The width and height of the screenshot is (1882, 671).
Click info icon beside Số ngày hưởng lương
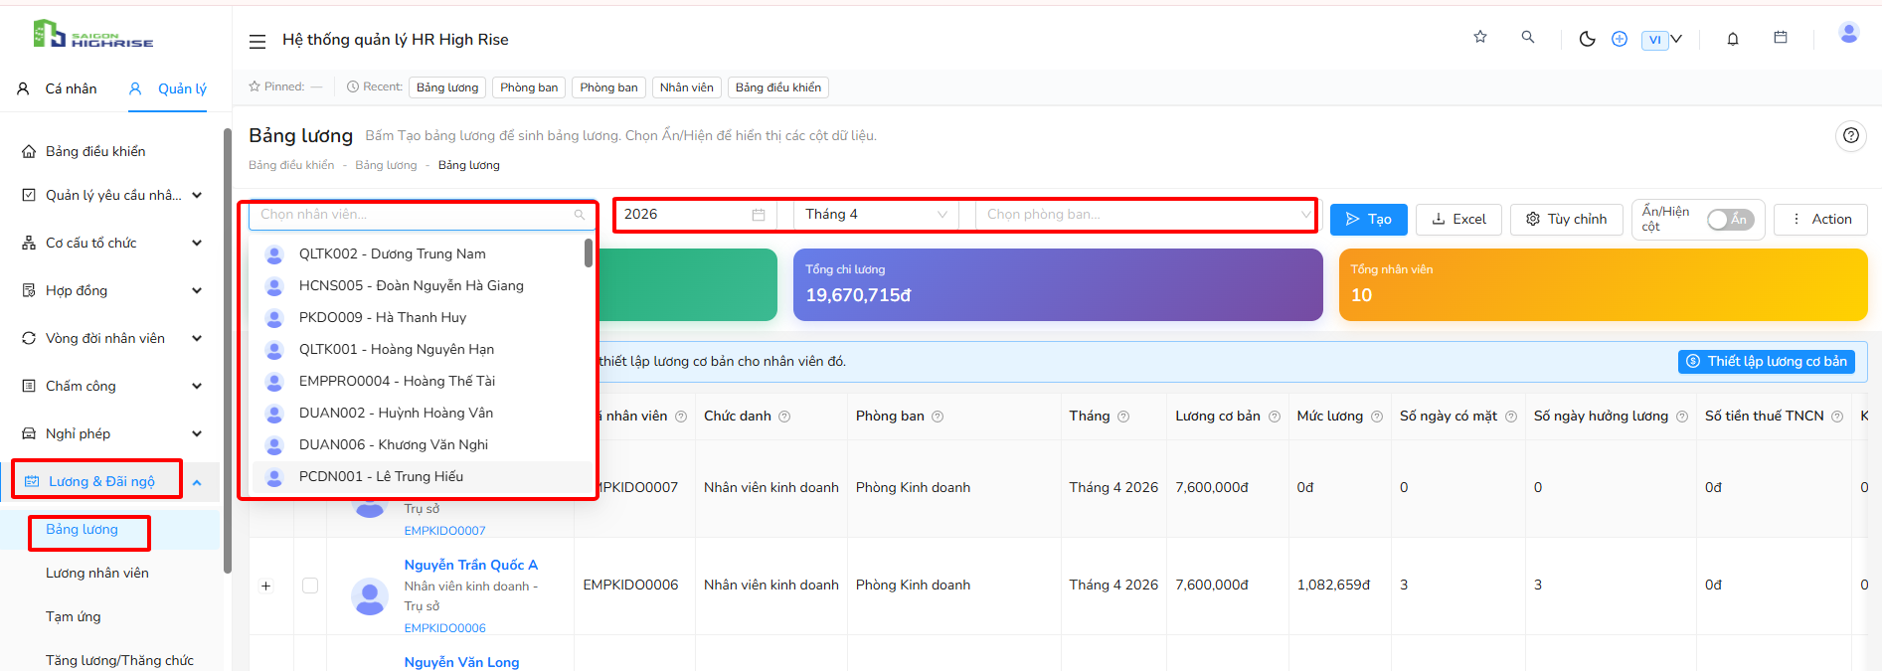[1682, 417]
